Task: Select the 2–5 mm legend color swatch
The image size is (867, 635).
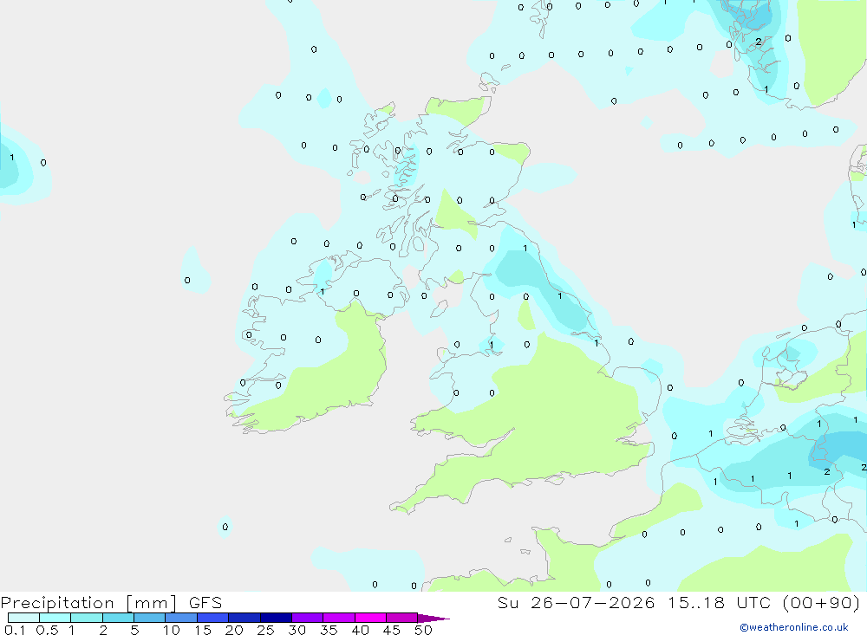Action: (x=118, y=618)
